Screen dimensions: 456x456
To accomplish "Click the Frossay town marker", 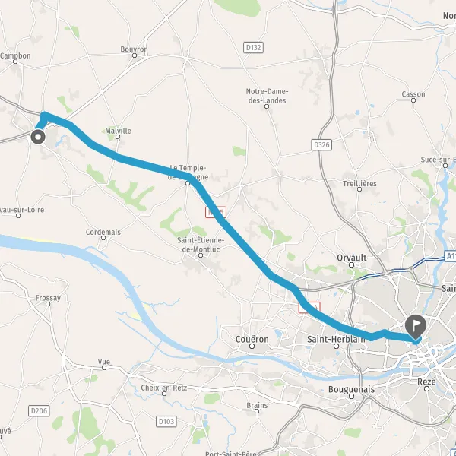I will click(x=48, y=304).
